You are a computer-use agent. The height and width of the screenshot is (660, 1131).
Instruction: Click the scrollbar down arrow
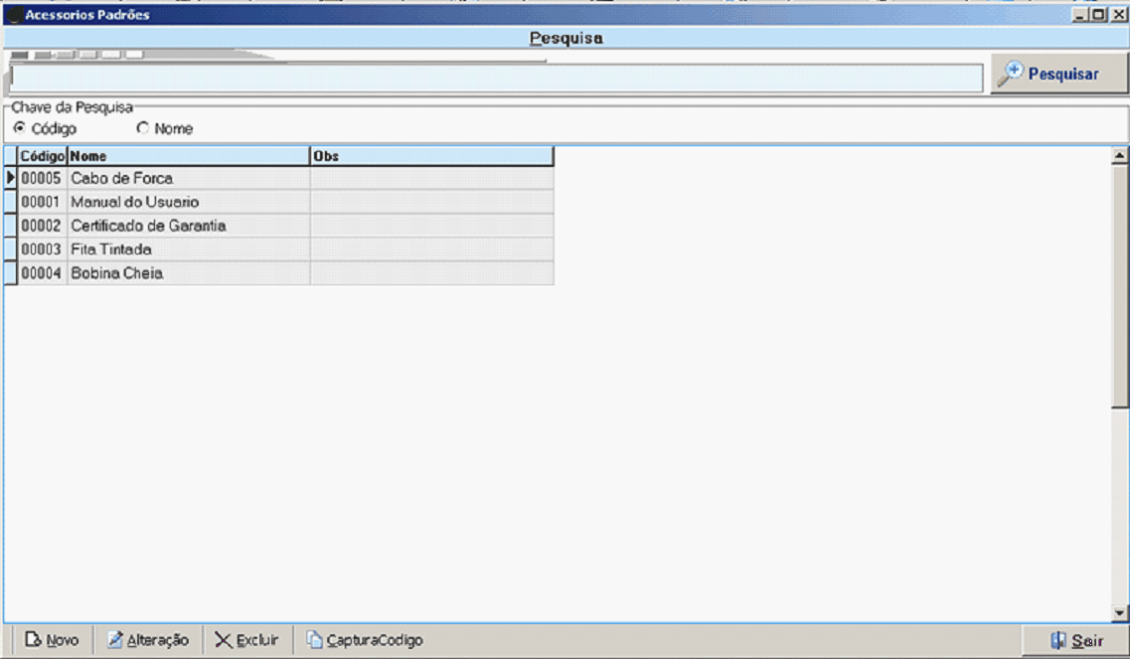pos(1120,614)
